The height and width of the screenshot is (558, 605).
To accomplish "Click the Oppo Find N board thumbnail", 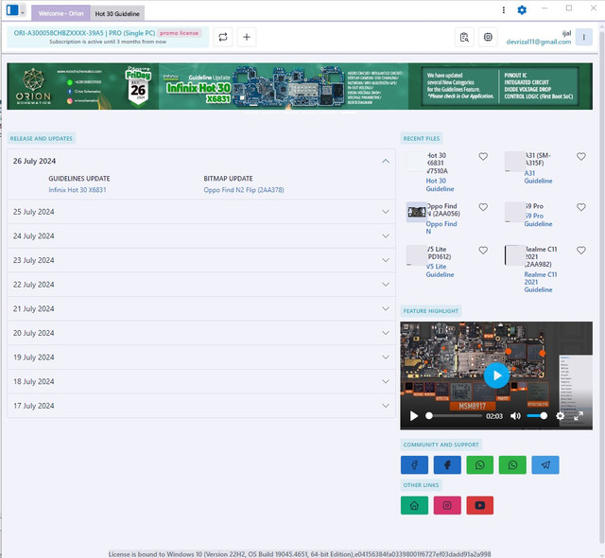I will tap(417, 212).
